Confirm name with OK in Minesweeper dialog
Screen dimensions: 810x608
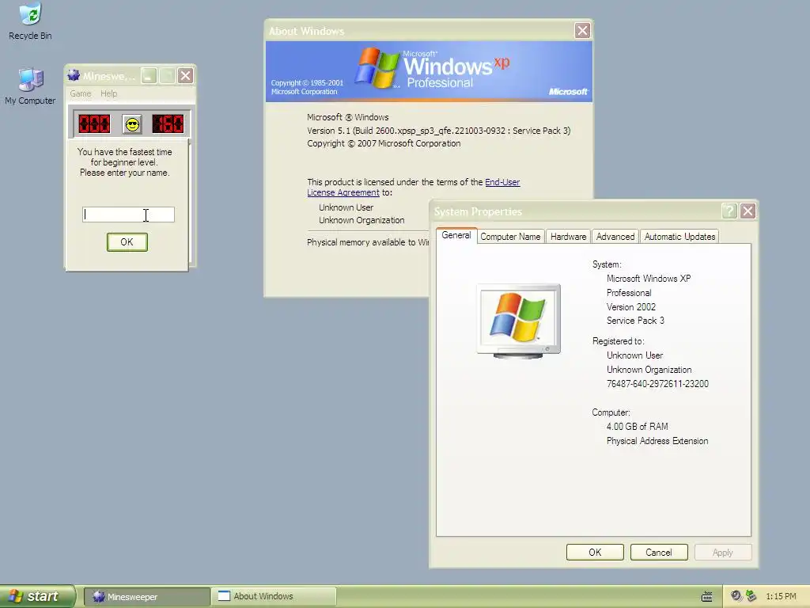(x=127, y=242)
